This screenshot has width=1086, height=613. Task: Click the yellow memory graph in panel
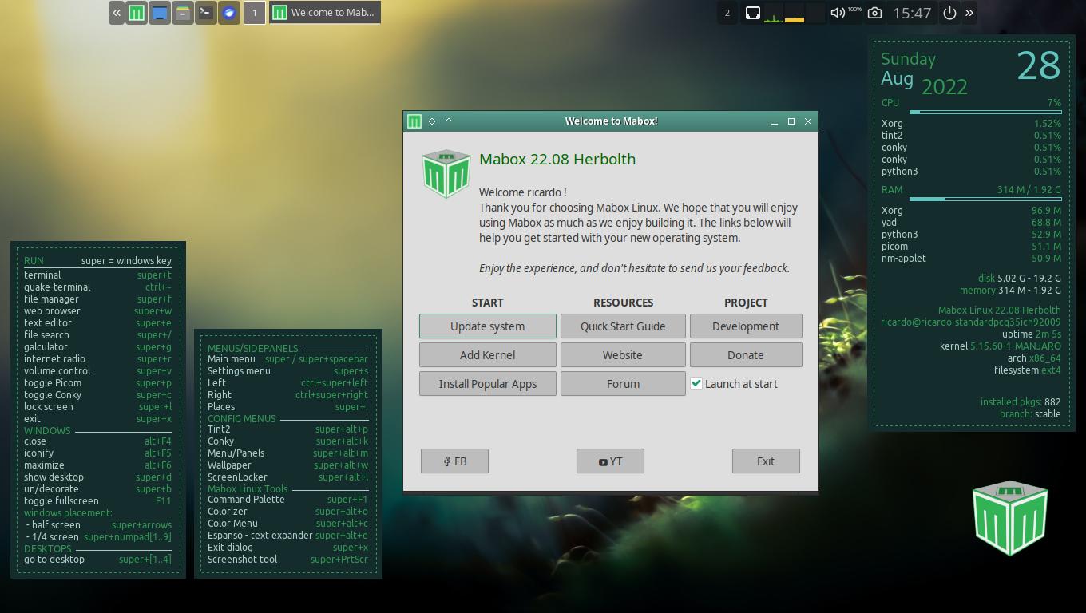(x=795, y=13)
